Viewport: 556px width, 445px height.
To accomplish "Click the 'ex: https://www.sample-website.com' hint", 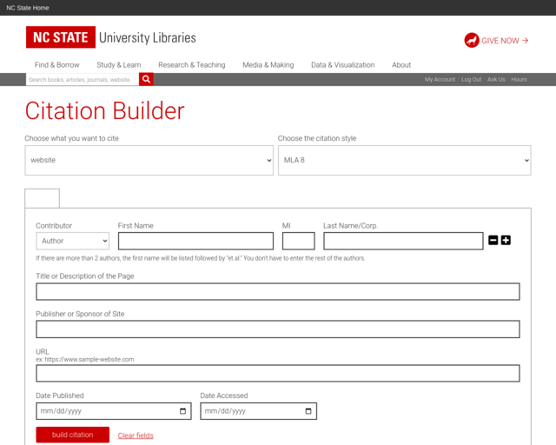I will coord(85,360).
